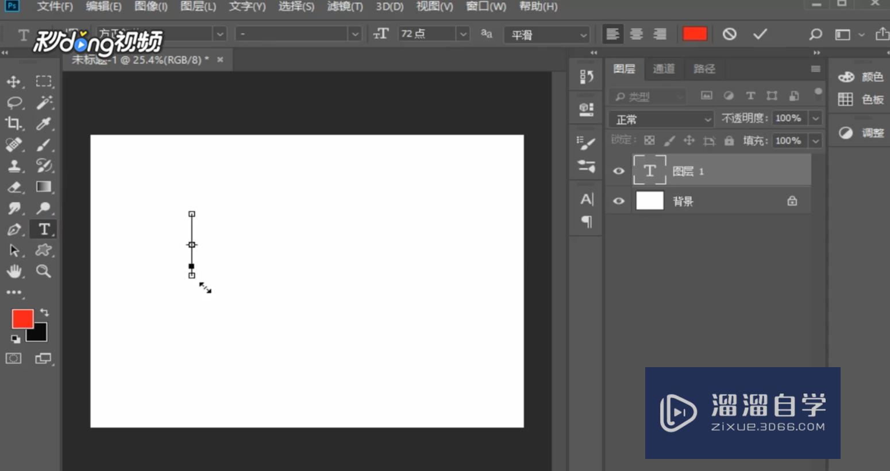This screenshot has width=890, height=471.
Task: Select the Smudge tool
Action: 14,208
